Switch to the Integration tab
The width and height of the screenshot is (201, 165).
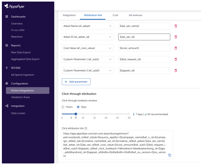coord(69,15)
